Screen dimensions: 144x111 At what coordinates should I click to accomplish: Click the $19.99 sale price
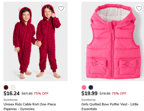click(89, 93)
